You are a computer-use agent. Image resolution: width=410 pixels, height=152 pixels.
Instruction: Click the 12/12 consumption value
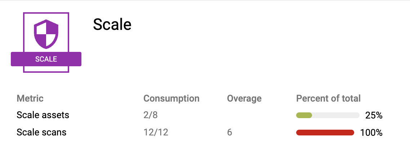pos(156,133)
